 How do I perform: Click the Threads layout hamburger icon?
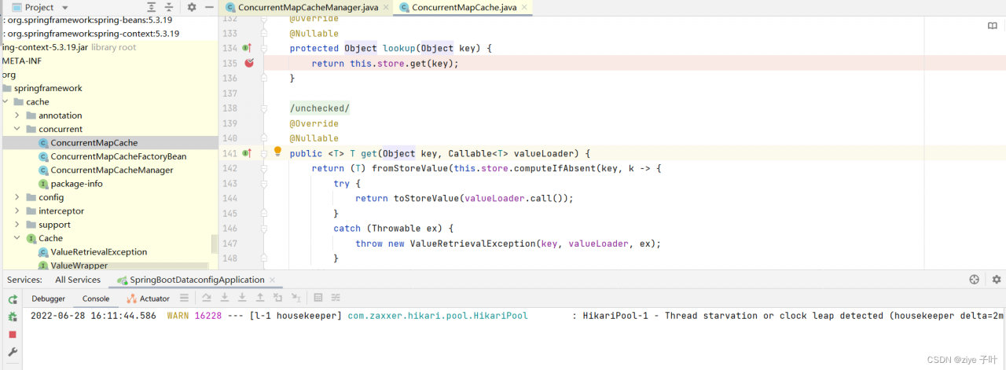(184, 298)
